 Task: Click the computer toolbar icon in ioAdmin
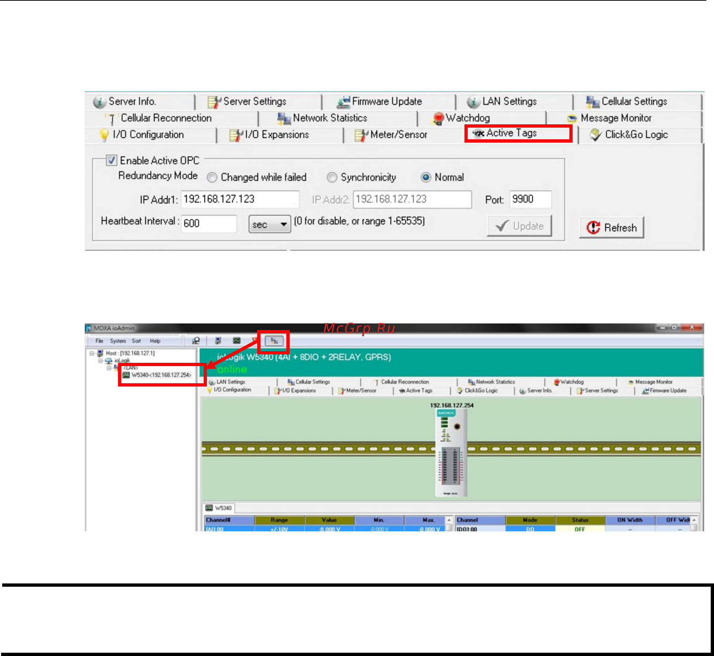tap(218, 341)
